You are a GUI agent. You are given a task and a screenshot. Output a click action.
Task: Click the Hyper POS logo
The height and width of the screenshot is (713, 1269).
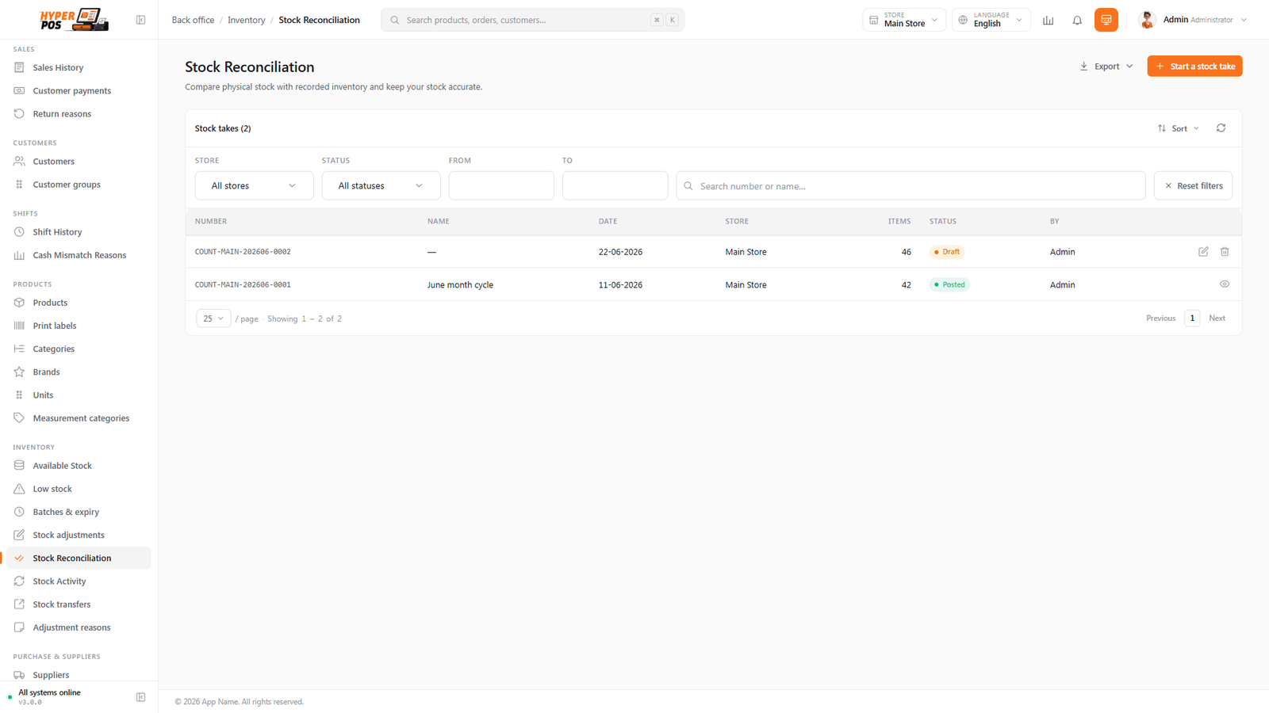pos(74,19)
